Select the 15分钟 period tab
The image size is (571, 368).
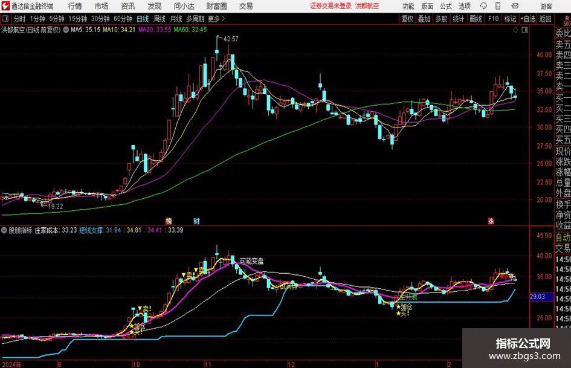(x=78, y=19)
